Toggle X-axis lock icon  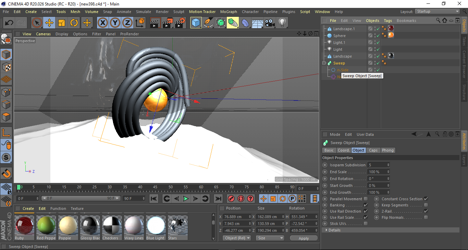tap(102, 23)
